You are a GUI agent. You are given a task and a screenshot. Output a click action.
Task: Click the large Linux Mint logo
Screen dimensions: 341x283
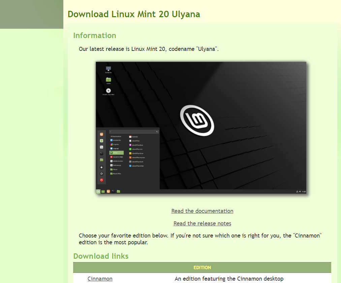click(197, 120)
